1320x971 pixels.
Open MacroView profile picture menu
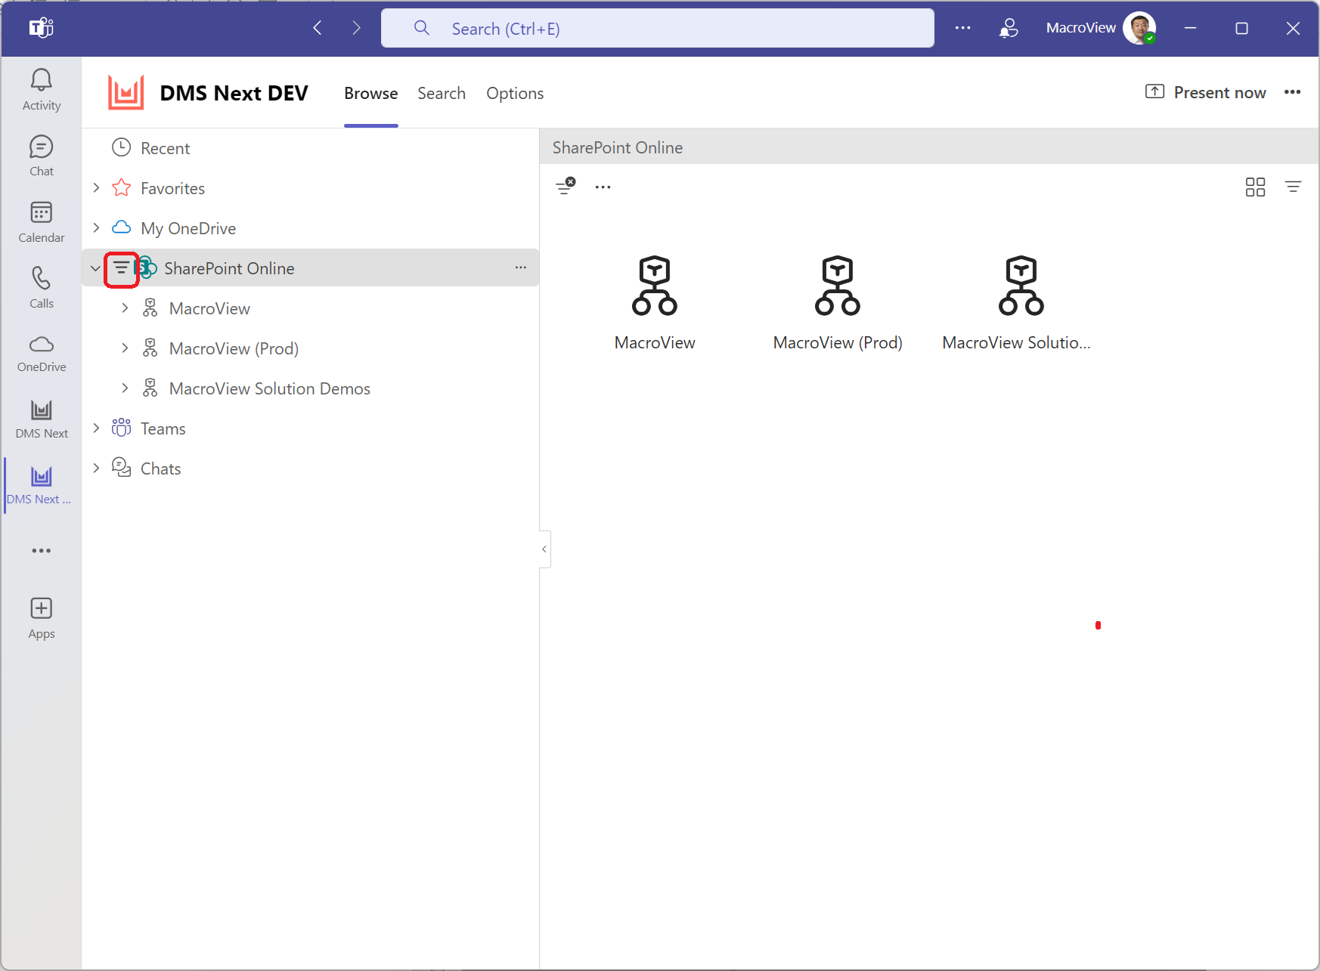(x=1139, y=28)
